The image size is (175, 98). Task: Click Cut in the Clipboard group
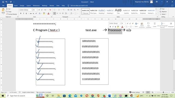tap(8, 9)
